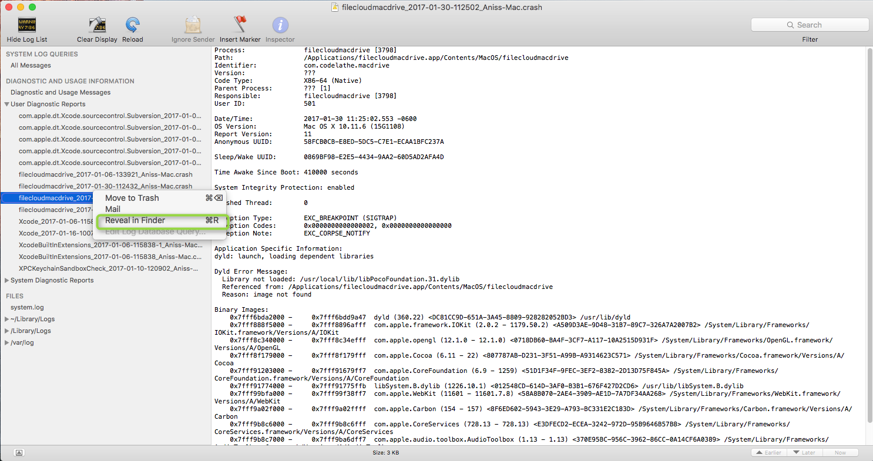
Task: Expand the ~/Library/Logs folder
Action: pyautogui.click(x=6, y=319)
